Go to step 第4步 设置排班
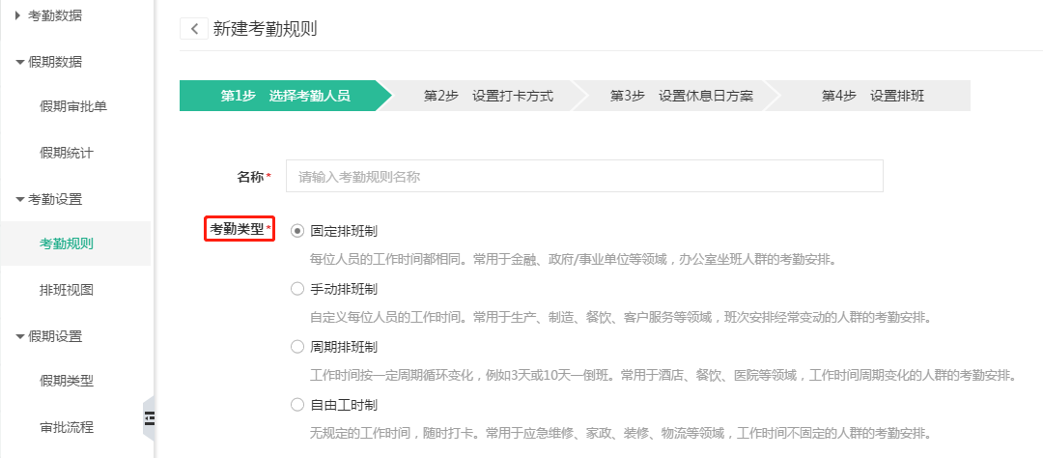The width and height of the screenshot is (1043, 458). click(873, 96)
